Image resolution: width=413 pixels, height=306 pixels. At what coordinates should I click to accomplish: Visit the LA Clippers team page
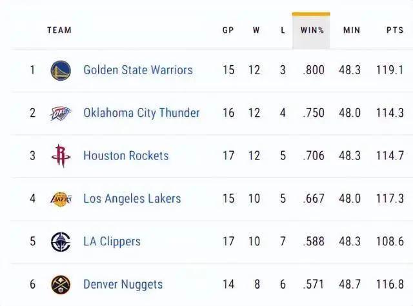tap(112, 242)
